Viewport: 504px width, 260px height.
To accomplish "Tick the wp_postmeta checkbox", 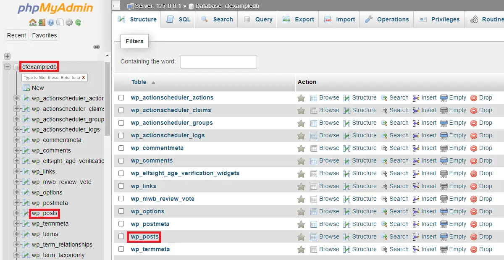I will [x=121, y=224].
